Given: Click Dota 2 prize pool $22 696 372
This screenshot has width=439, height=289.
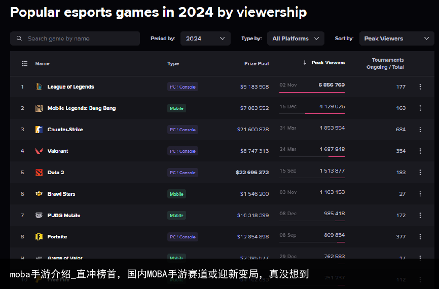Looking at the screenshot, I should (252, 173).
